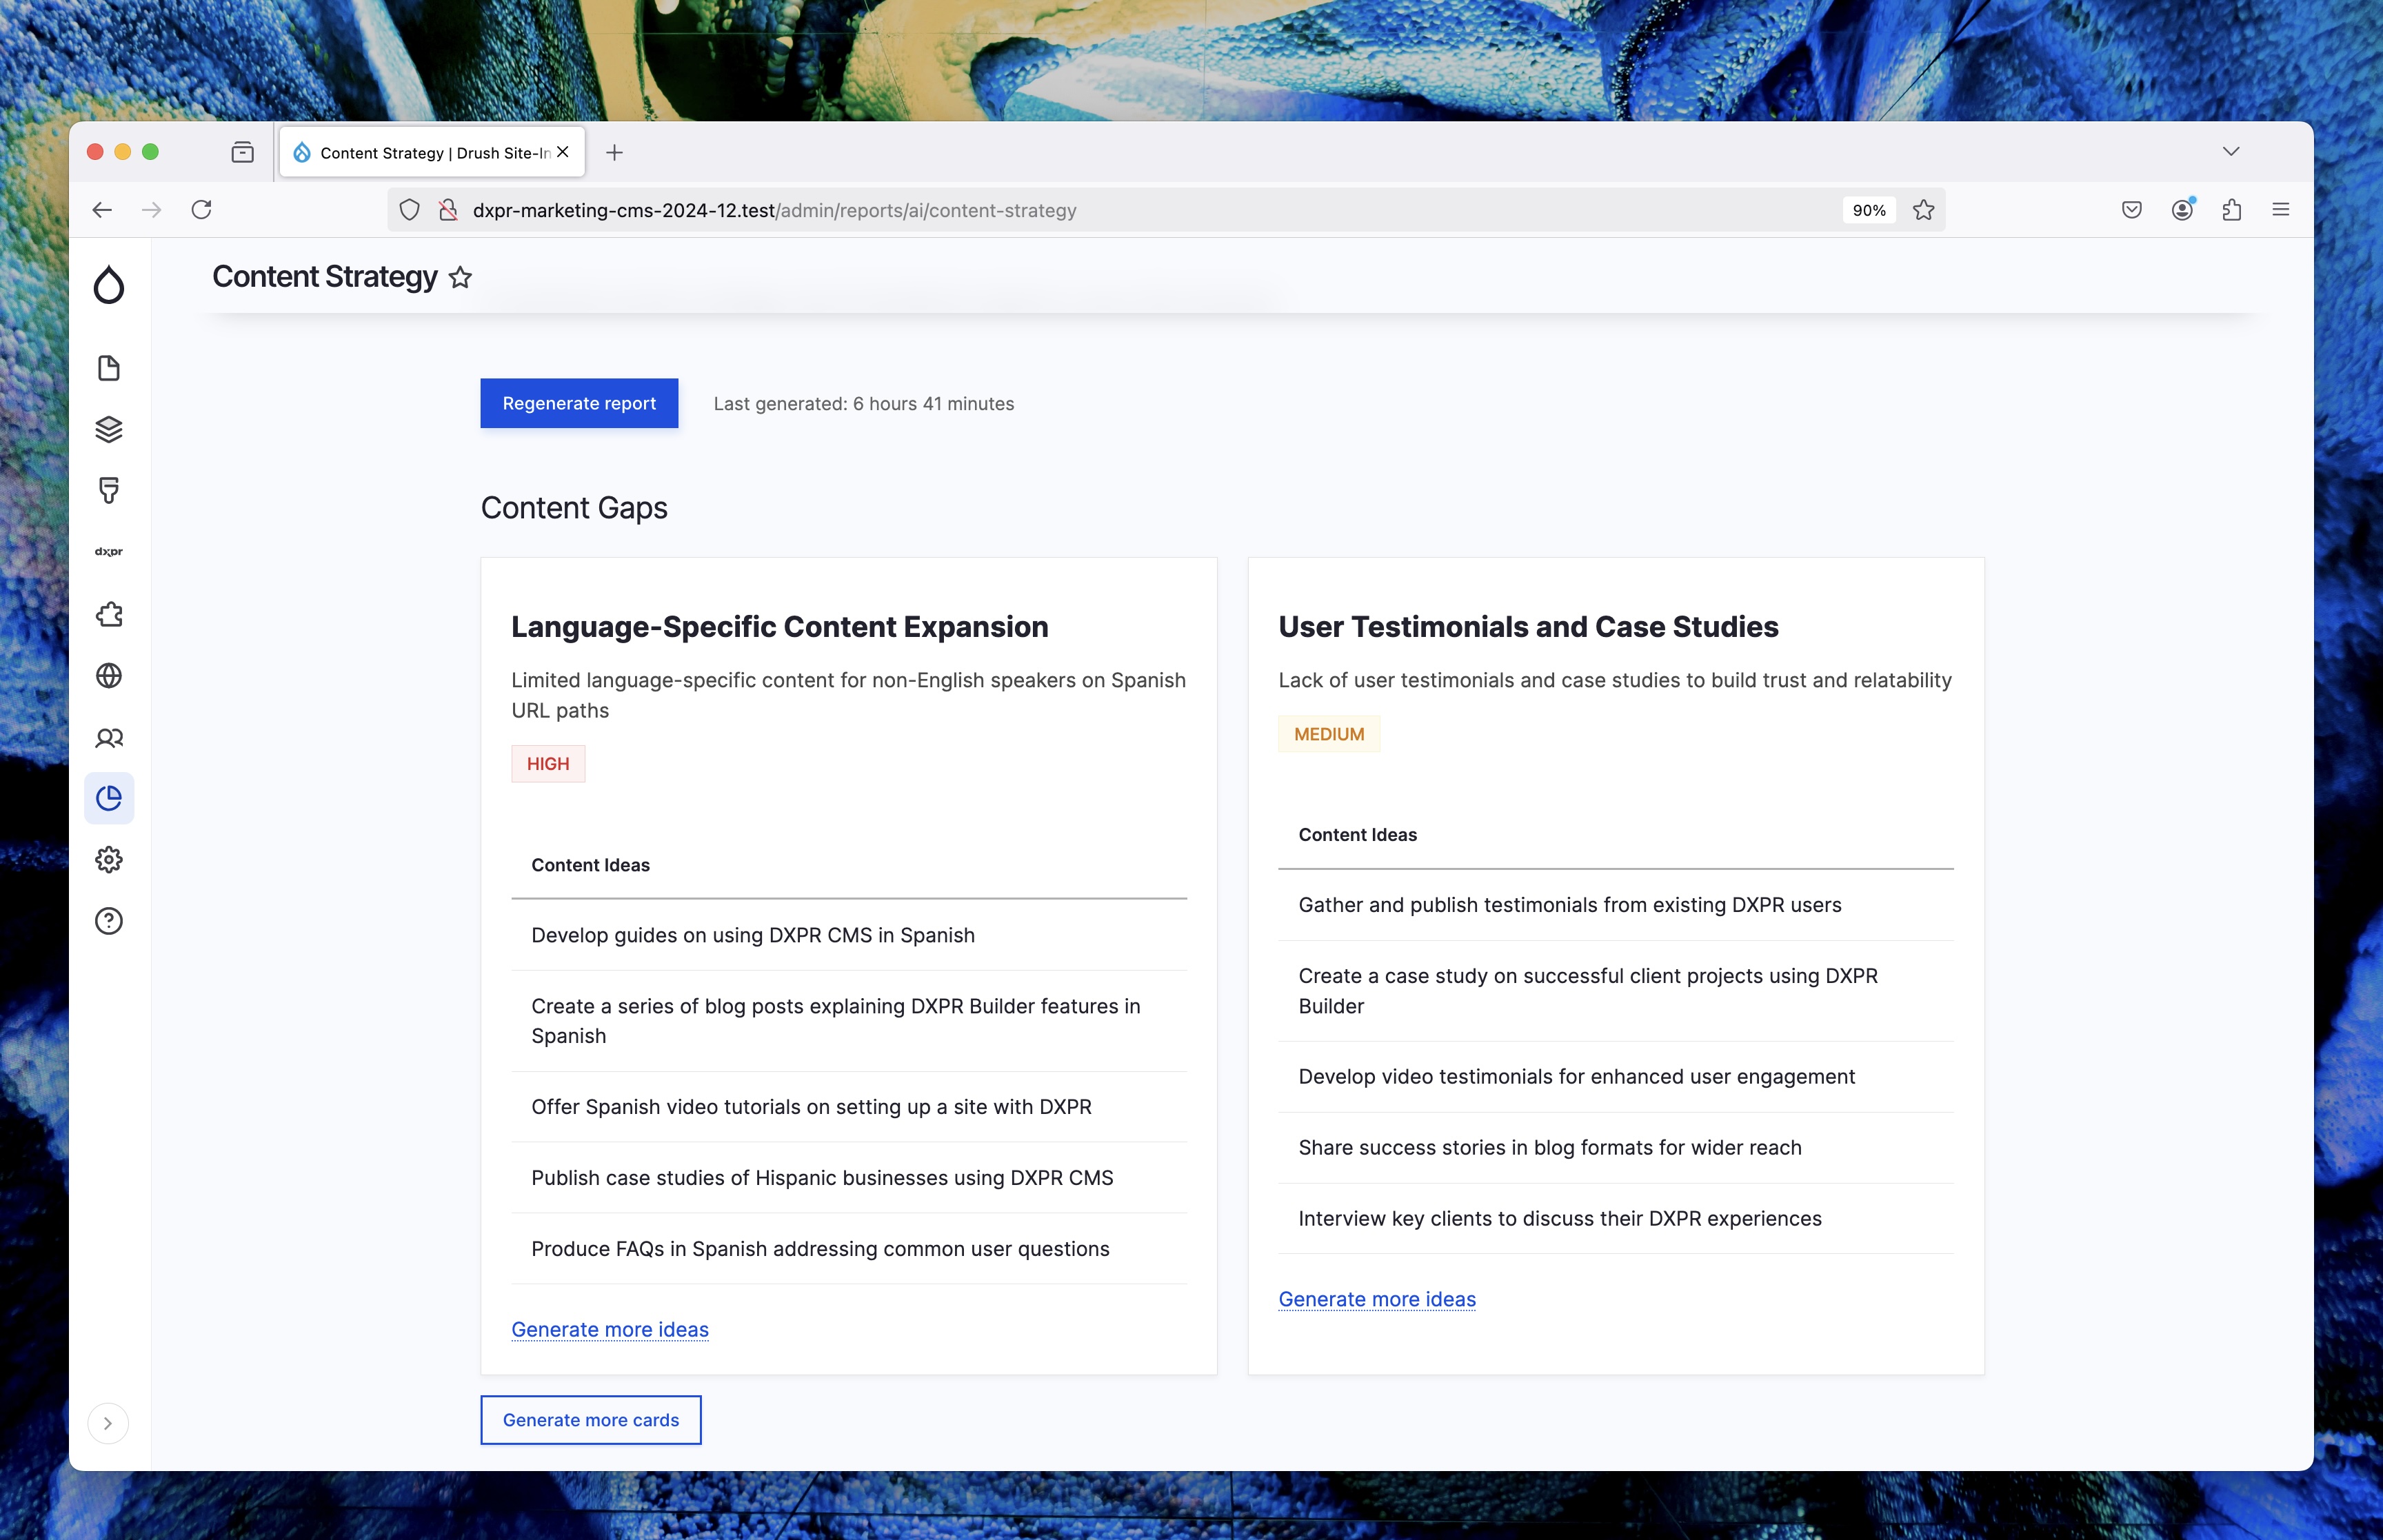Open the list all tabs chevron dropdown

point(2231,152)
